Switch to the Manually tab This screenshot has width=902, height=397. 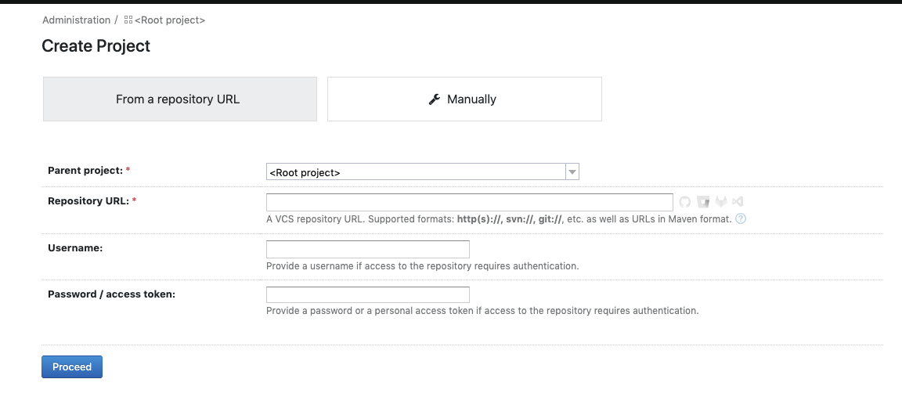[x=464, y=99]
